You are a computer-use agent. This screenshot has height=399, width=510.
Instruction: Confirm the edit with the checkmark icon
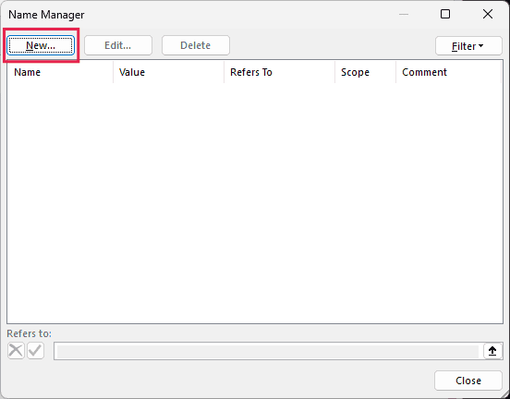click(35, 351)
